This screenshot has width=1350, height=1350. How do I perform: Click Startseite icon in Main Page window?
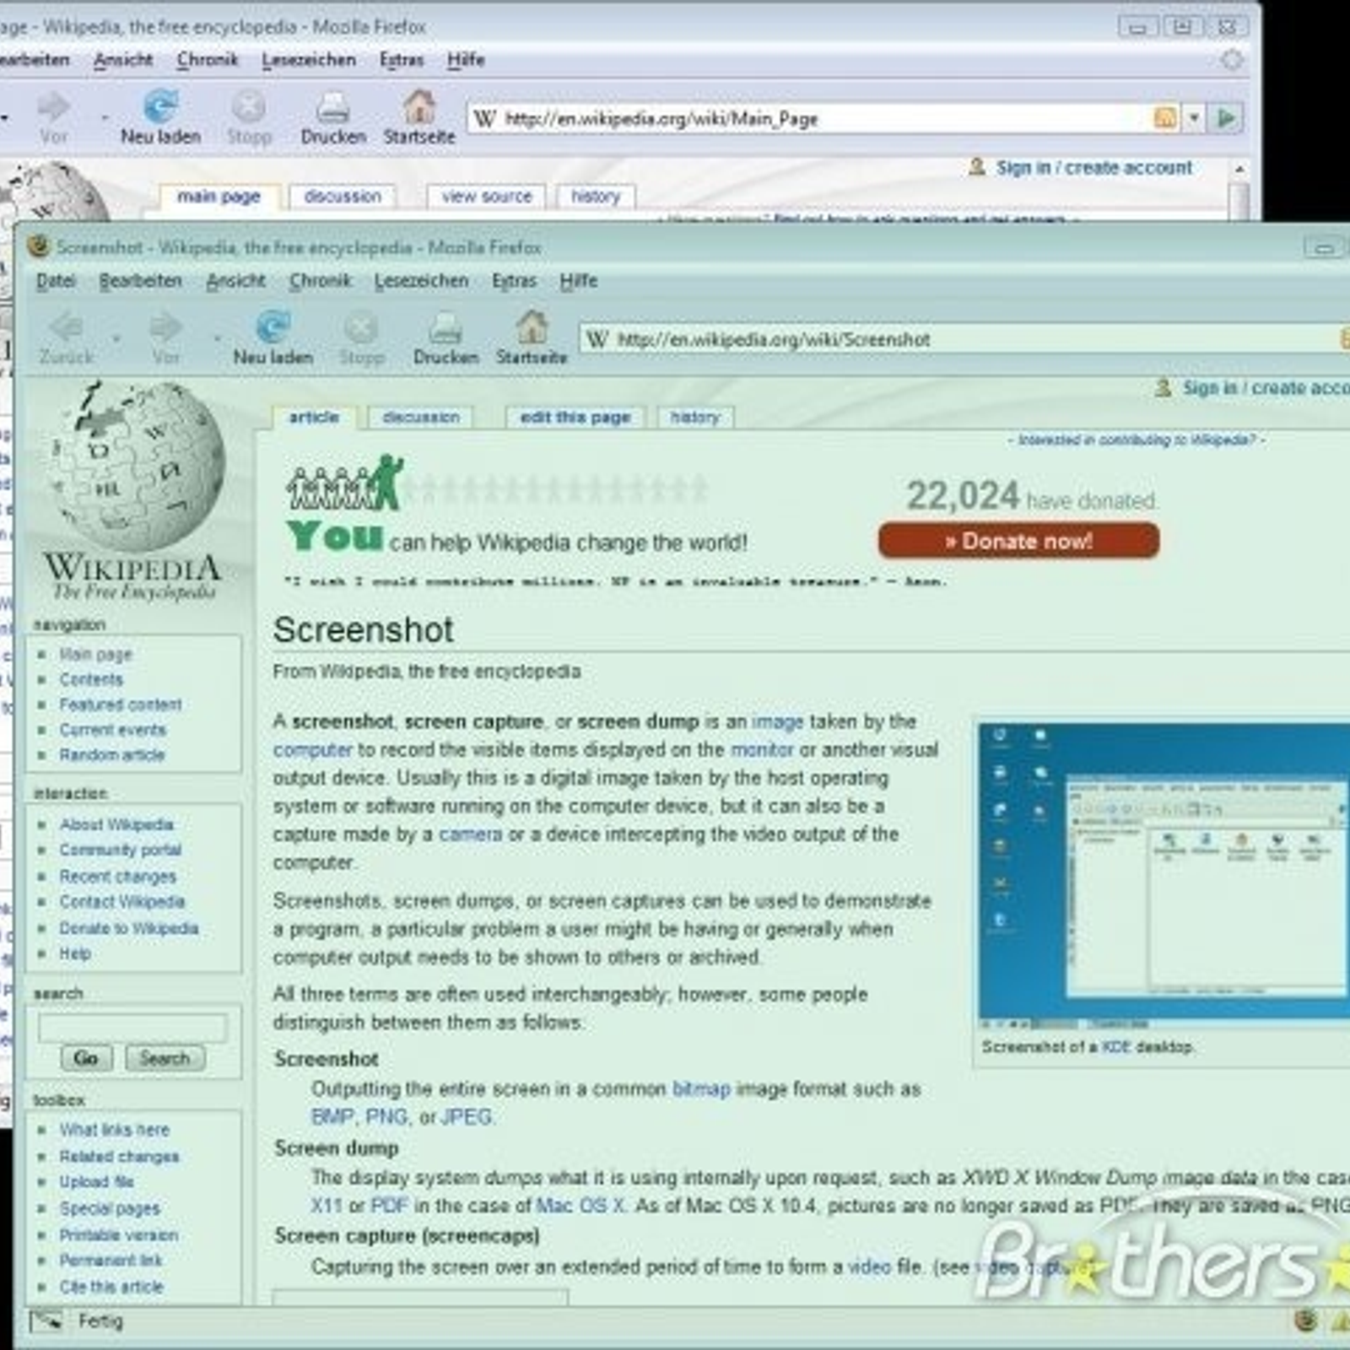pyautogui.click(x=419, y=105)
